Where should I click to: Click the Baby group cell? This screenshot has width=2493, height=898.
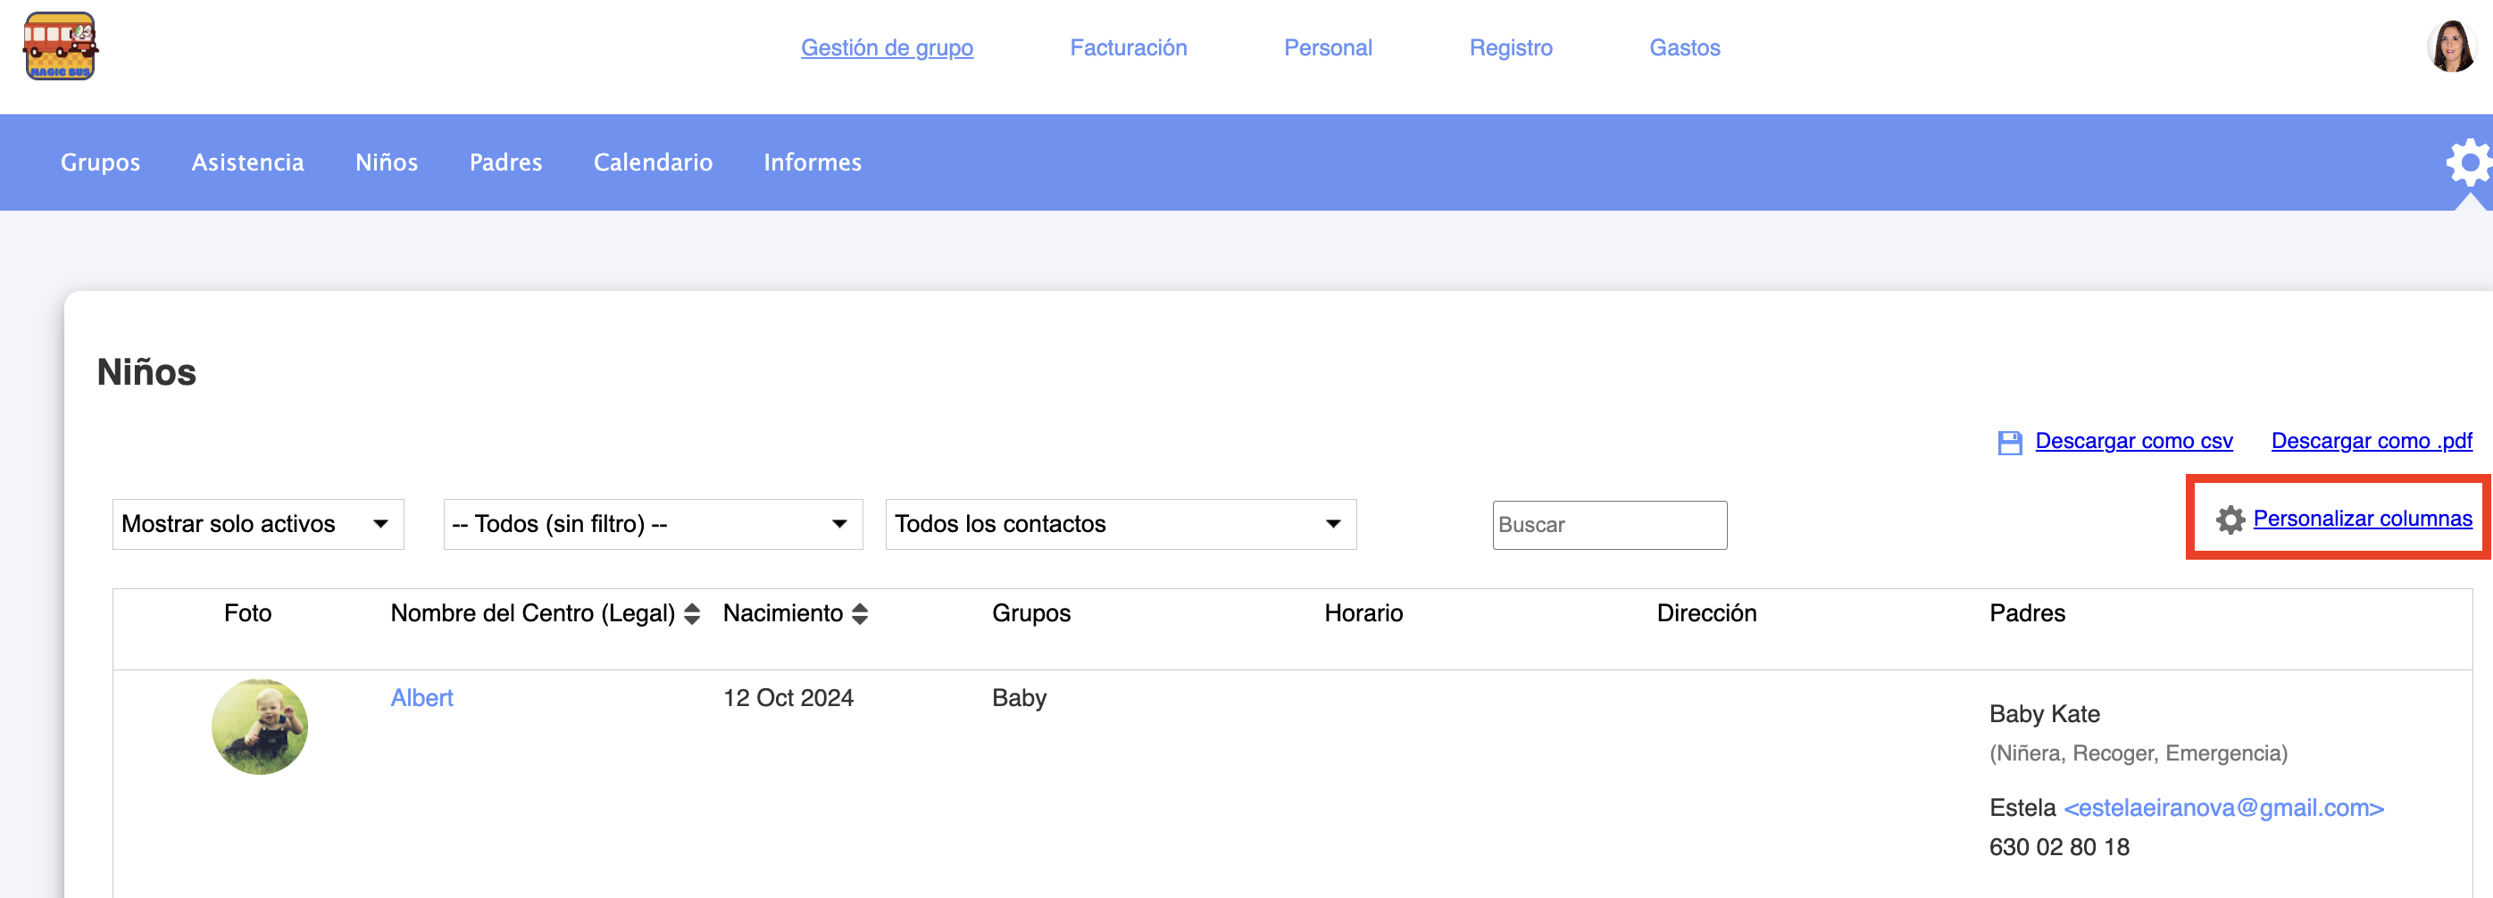(1019, 698)
